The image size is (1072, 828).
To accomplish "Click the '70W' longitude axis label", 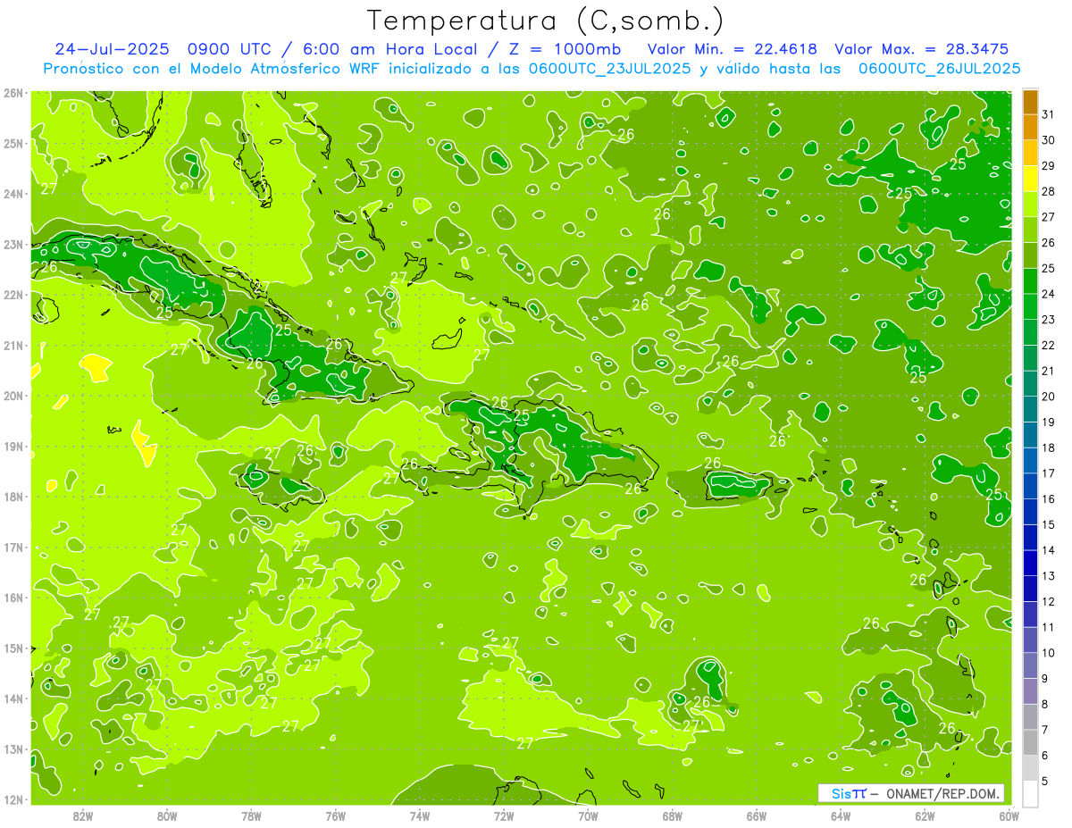I will click(588, 815).
